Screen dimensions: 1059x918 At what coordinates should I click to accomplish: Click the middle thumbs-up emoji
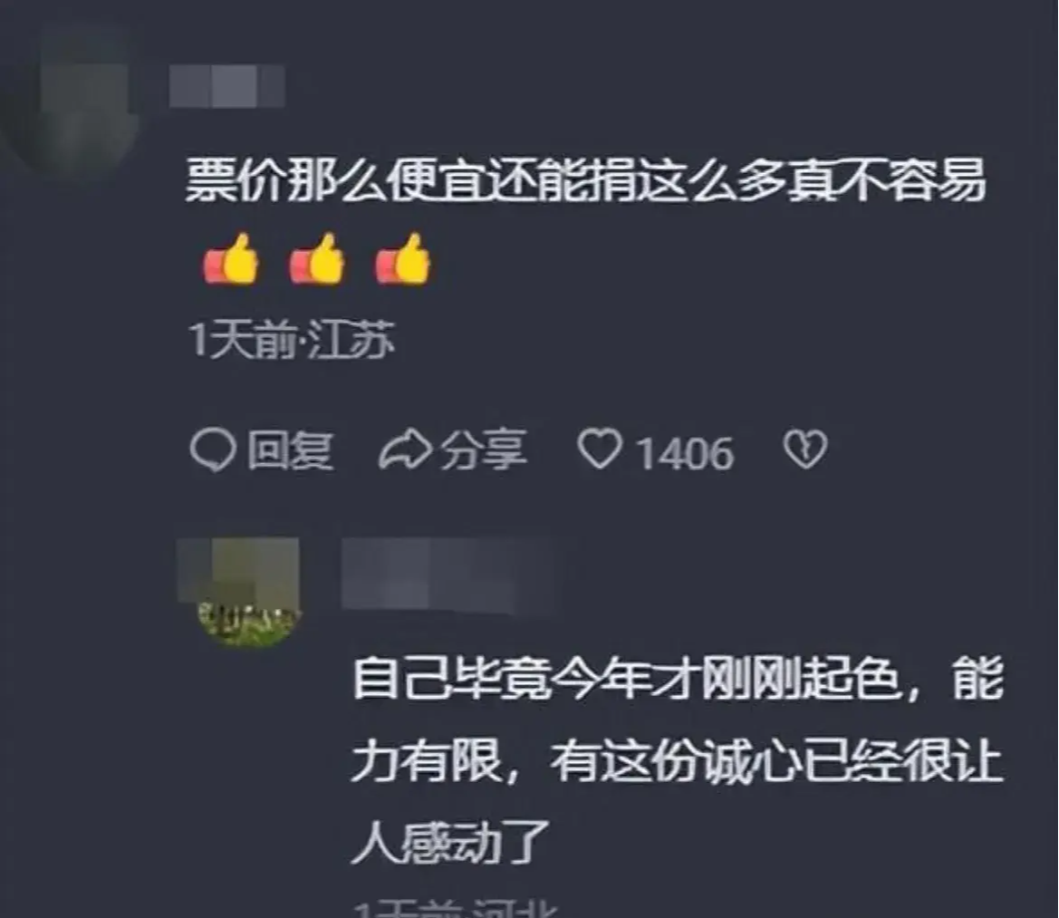[x=317, y=259]
